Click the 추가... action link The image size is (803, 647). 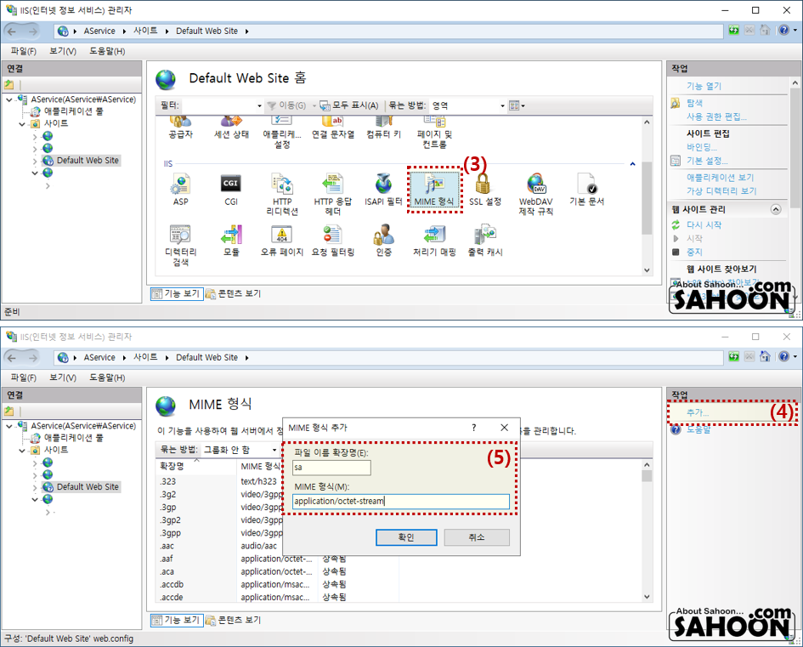[x=697, y=412]
